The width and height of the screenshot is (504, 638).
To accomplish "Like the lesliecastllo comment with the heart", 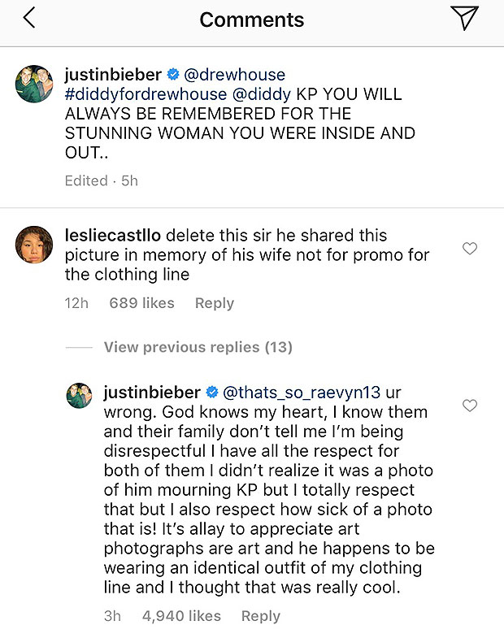I will (469, 249).
